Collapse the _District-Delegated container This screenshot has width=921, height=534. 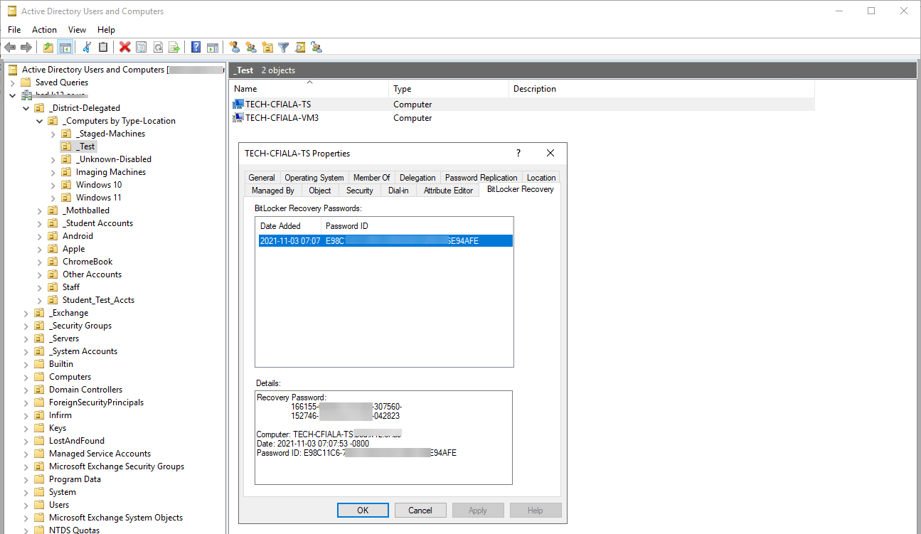(x=26, y=107)
